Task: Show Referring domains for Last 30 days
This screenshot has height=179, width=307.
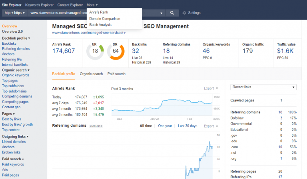Action: pyautogui.click(x=187, y=126)
